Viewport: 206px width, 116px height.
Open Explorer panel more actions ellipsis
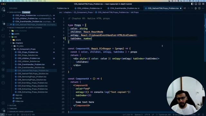click(x=54, y=8)
